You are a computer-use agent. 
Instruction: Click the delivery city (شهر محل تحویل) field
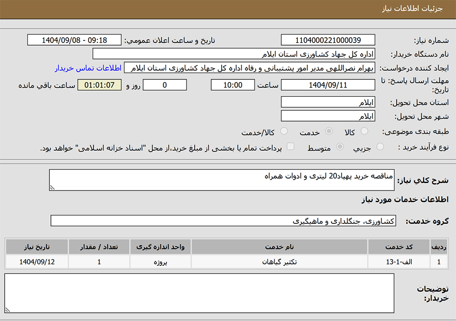pyautogui.click(x=328, y=116)
